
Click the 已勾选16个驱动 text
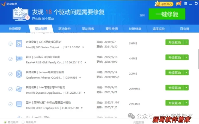pyautogui.click(x=43, y=19)
